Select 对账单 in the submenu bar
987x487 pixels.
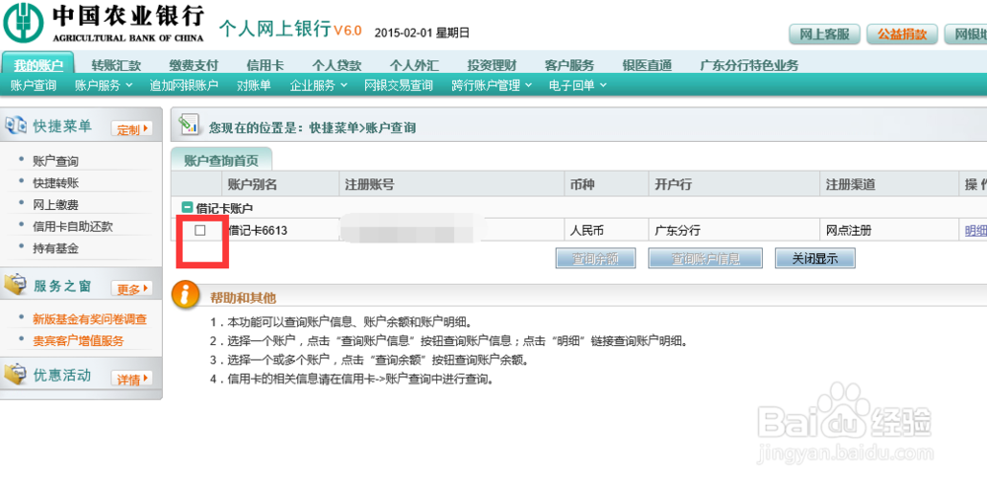click(254, 86)
